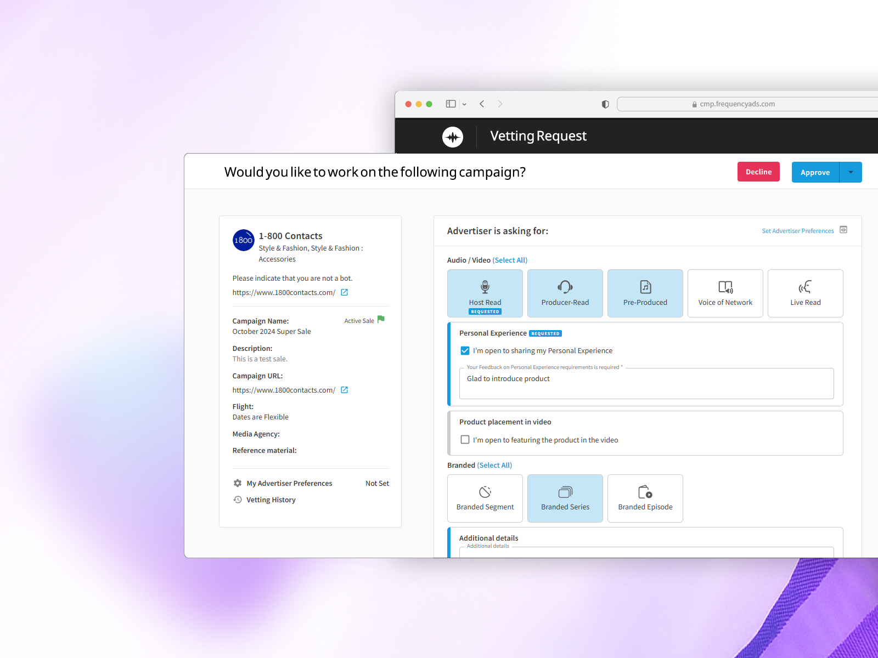Check open to featuring product in video
Viewport: 878px width, 658px height.
click(x=465, y=440)
